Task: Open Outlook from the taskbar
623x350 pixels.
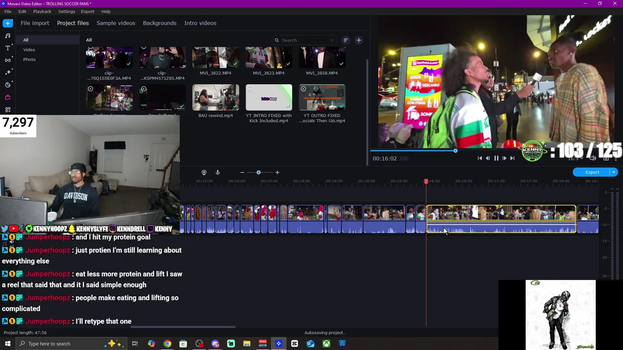Action: (x=311, y=344)
